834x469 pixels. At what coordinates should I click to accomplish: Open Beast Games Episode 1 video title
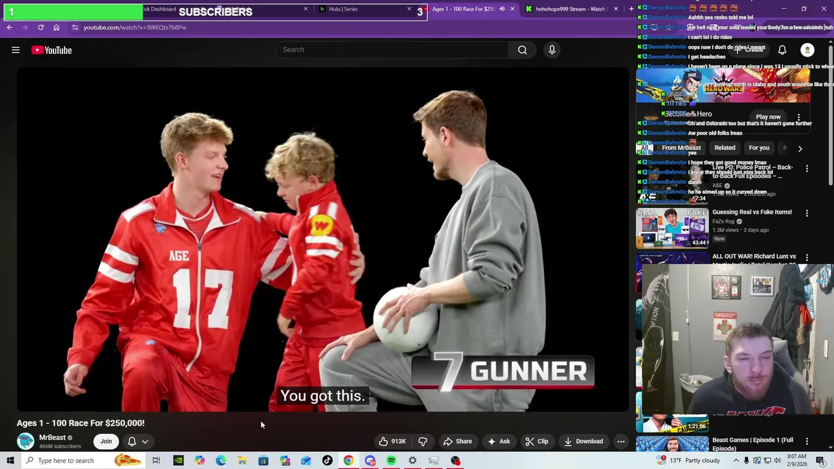tap(753, 444)
